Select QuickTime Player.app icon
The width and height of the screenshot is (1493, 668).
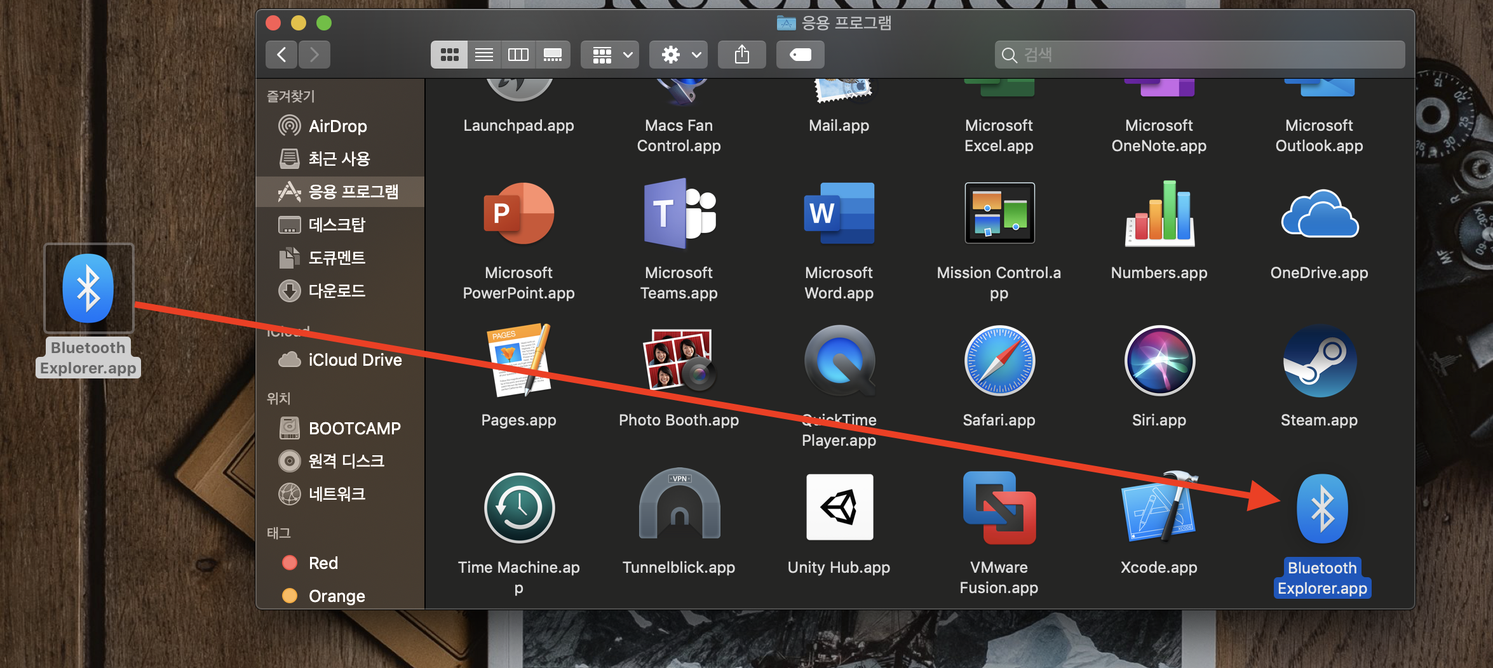[839, 361]
